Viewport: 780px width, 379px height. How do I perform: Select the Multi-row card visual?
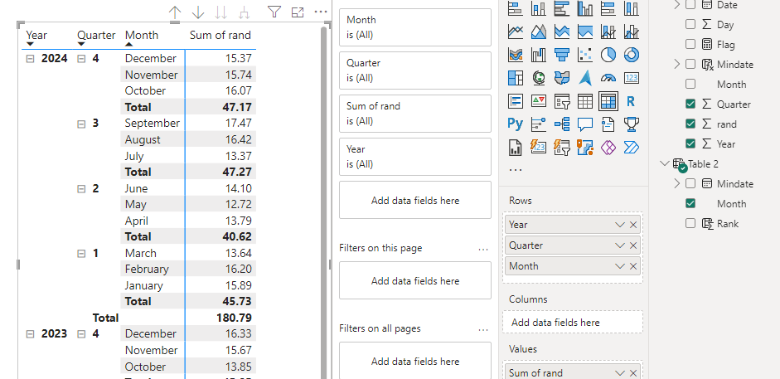516,101
